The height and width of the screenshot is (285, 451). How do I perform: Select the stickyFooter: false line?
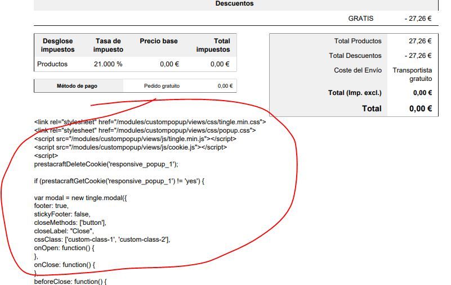click(62, 214)
